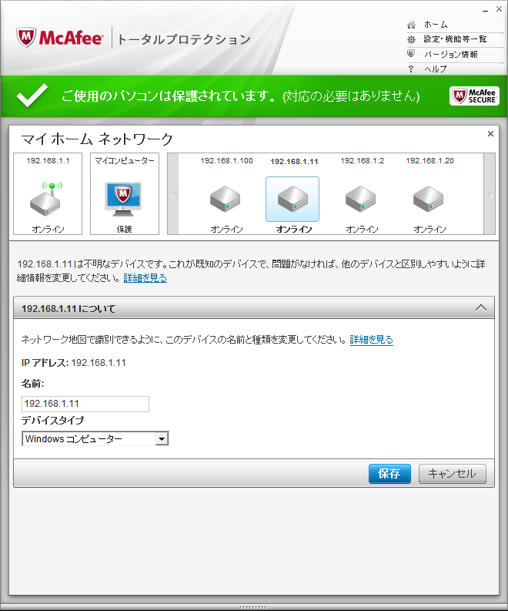508x611 pixels.
Task: Open 設定・機能等一覧 menu item
Action: tap(456, 39)
